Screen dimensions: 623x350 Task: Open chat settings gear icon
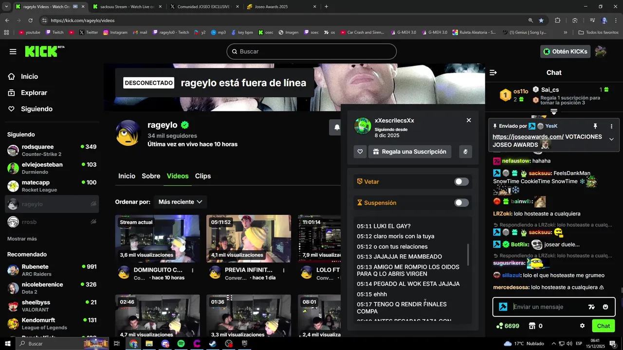[582, 326]
